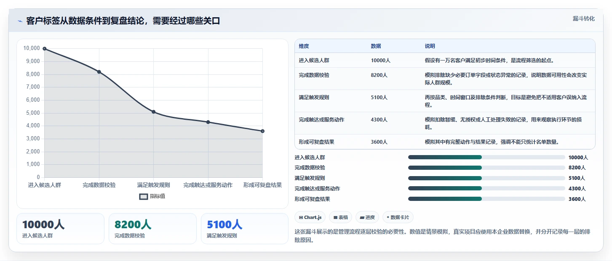The height and width of the screenshot is (261, 612).
Task: Click the 表格 tag button
Action: click(340, 217)
